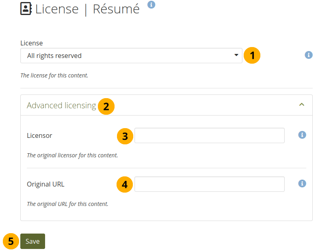This screenshot has height=251, width=316.
Task: Click the Résumé address book icon
Action: (26, 9)
